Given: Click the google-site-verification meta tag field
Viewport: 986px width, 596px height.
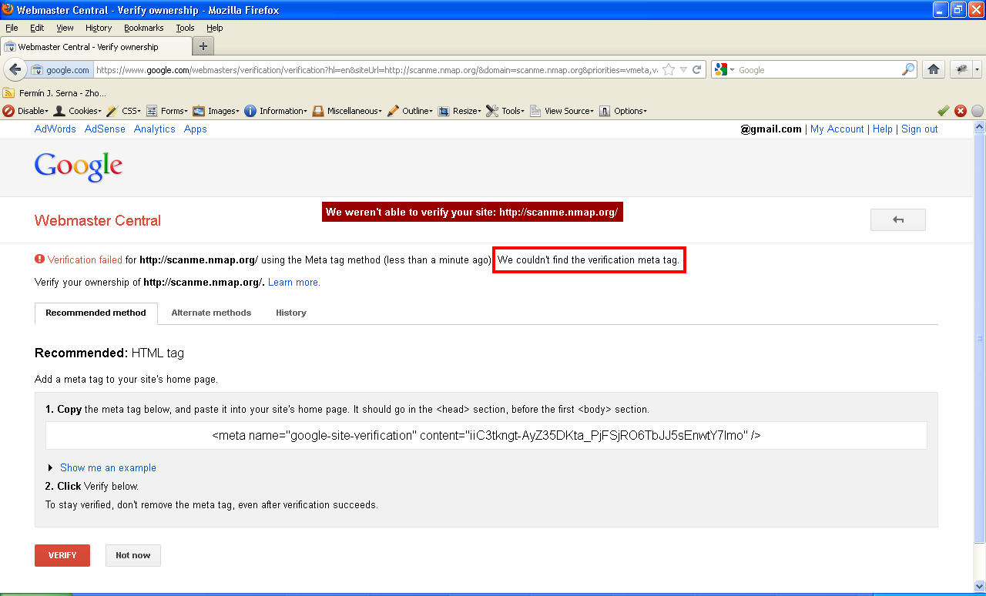Looking at the screenshot, I should coord(486,435).
